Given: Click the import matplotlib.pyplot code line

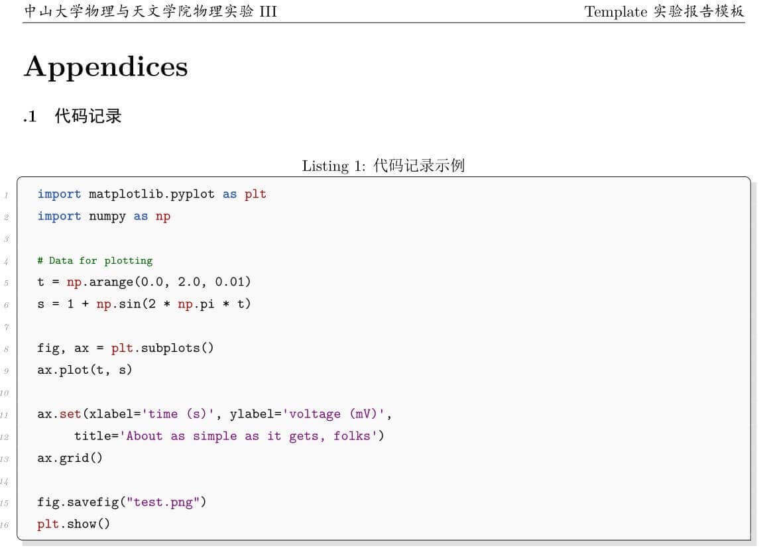Looking at the screenshot, I should coord(152,195).
